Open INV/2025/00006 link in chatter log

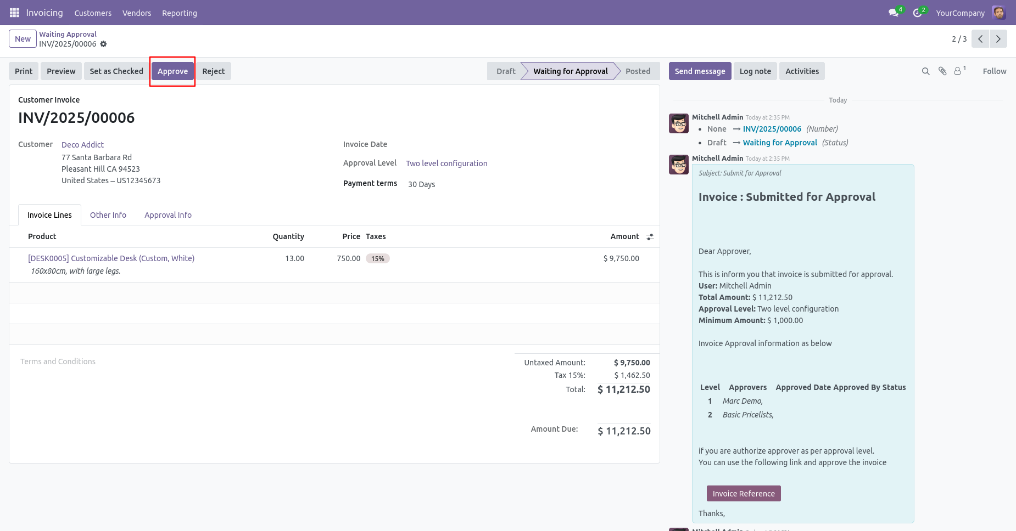coord(772,129)
